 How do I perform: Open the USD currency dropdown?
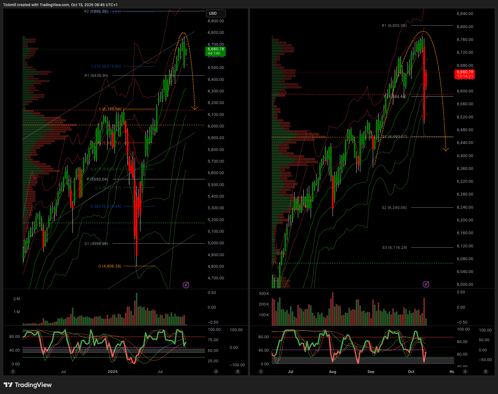216,13
